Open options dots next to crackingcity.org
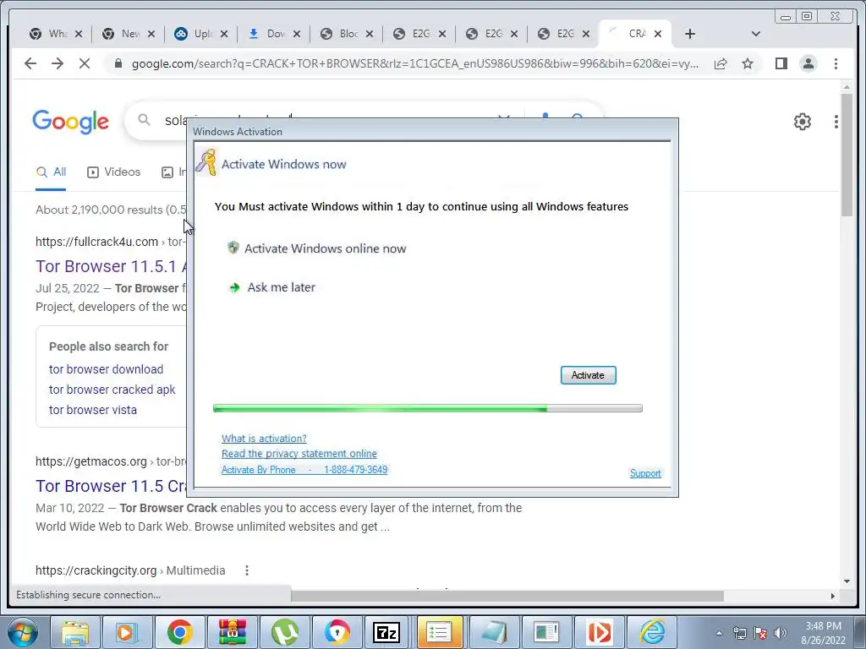The image size is (866, 649). point(247,570)
